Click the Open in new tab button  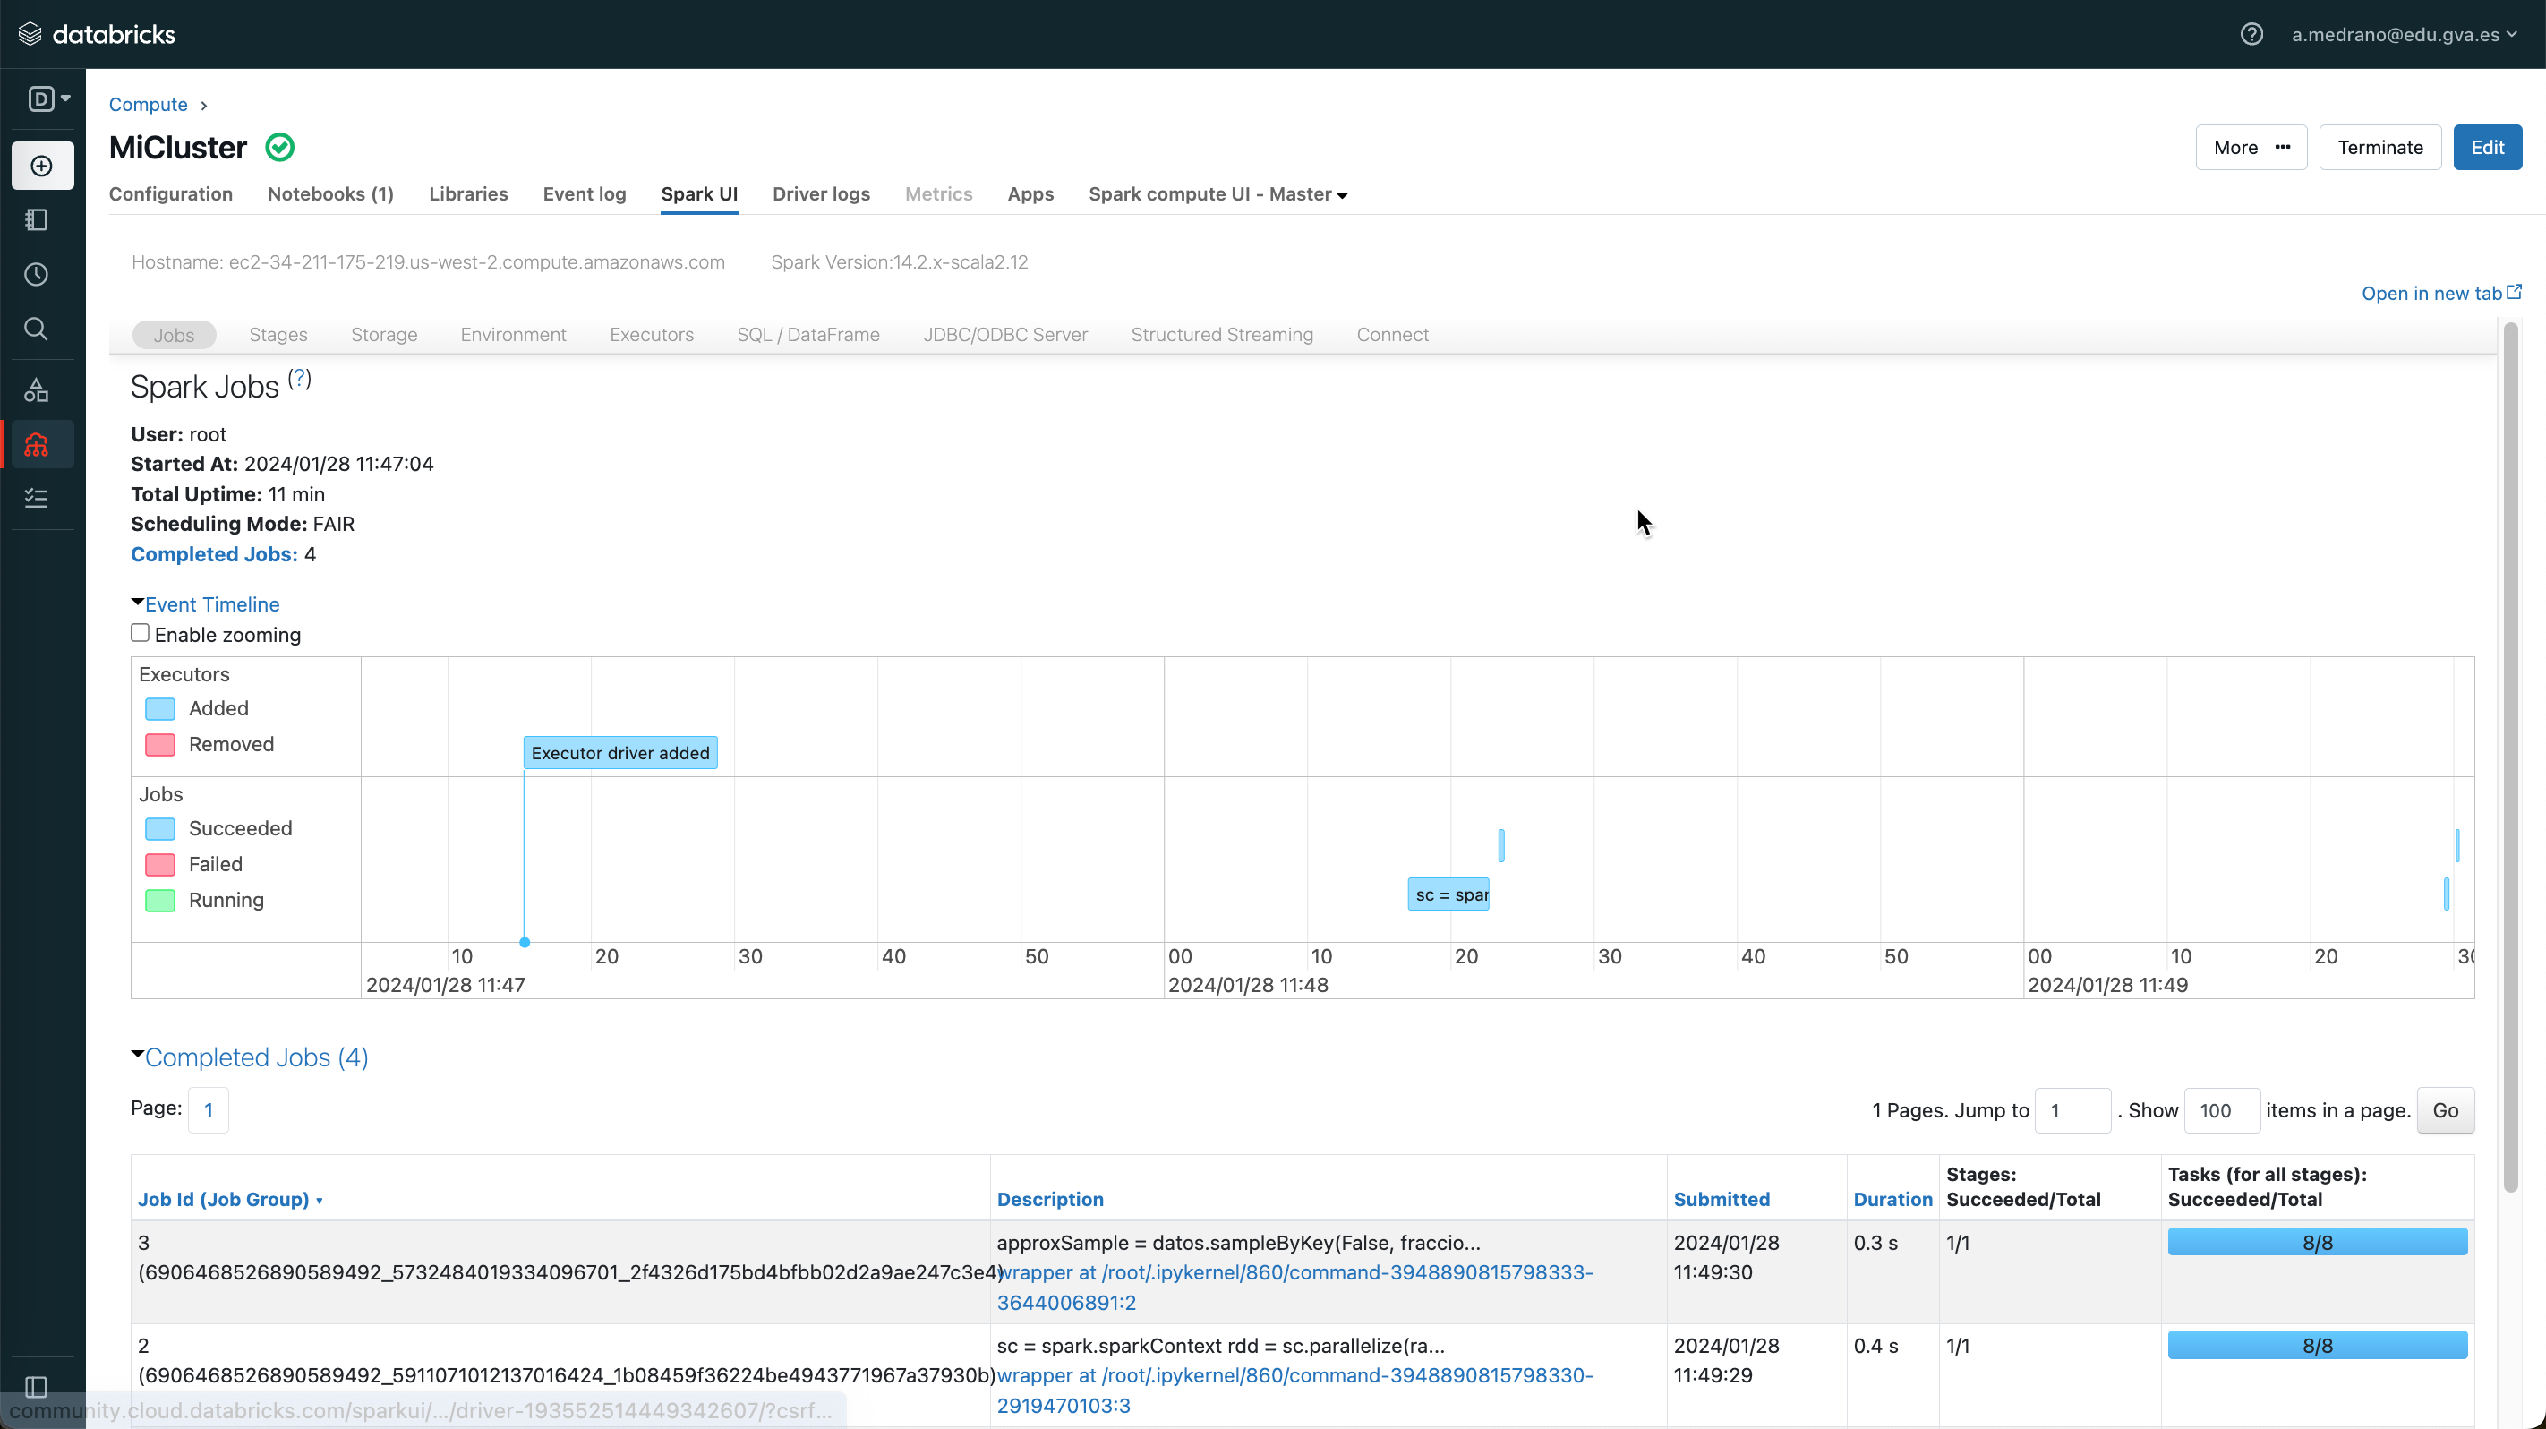(x=2441, y=292)
